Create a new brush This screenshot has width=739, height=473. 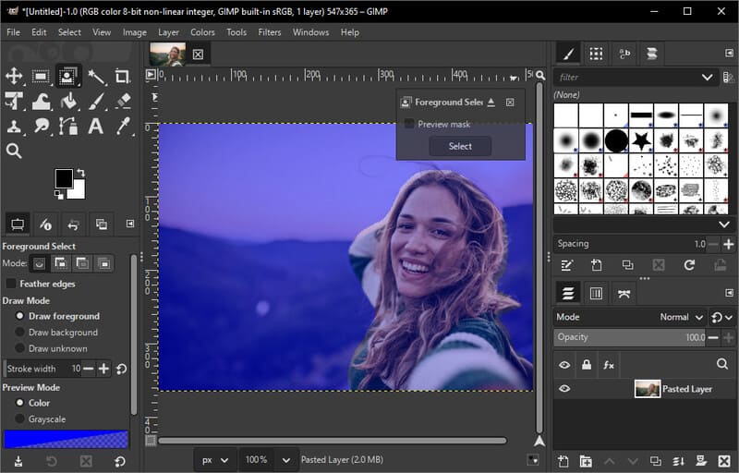(596, 265)
